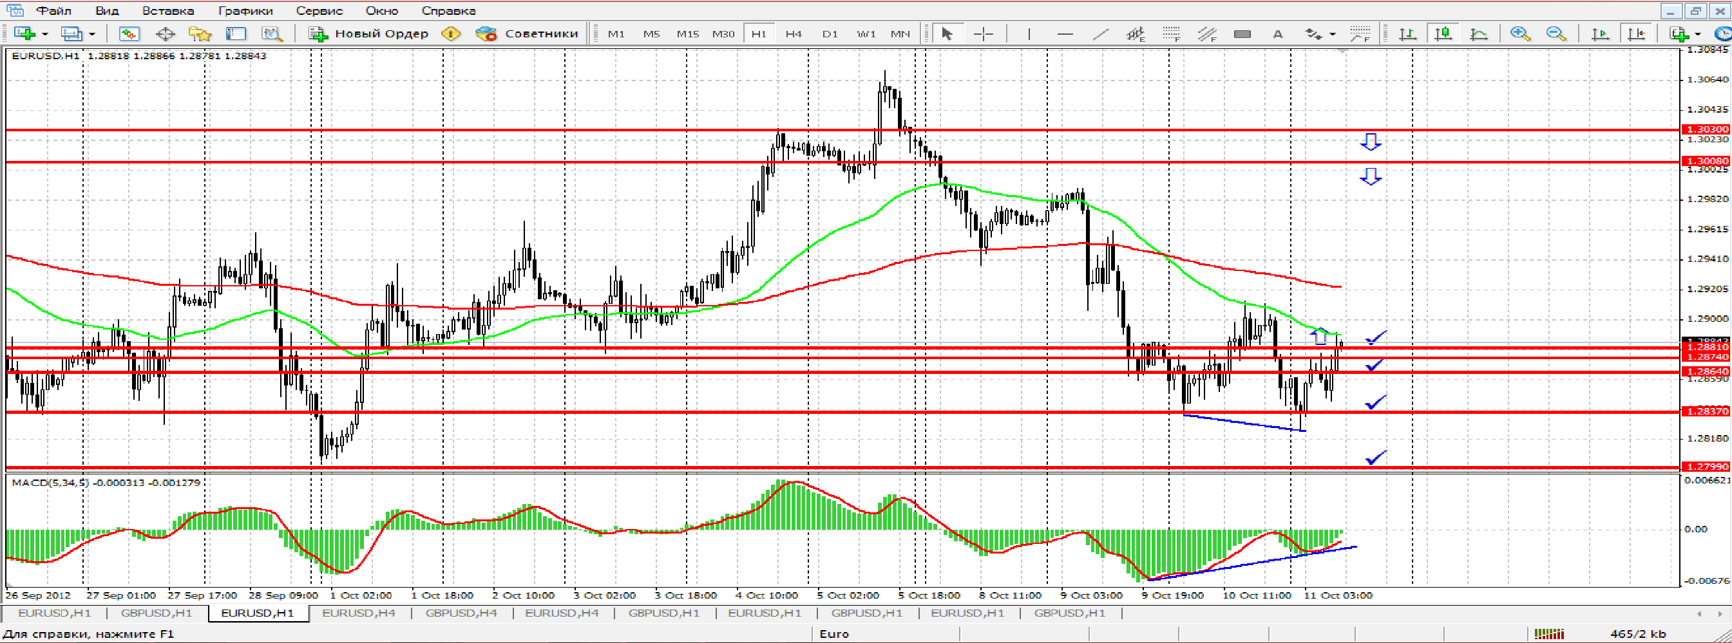The width and height of the screenshot is (1732, 643).
Task: Pick the Vertical Line drawing tool
Action: coord(1028,33)
